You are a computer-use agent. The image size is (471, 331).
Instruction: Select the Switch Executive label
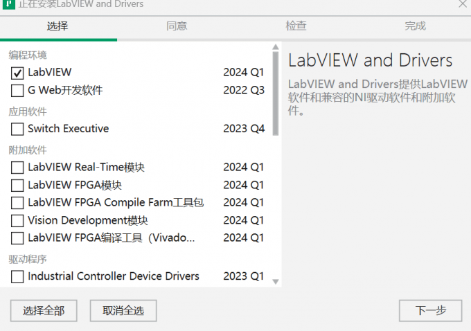point(68,129)
